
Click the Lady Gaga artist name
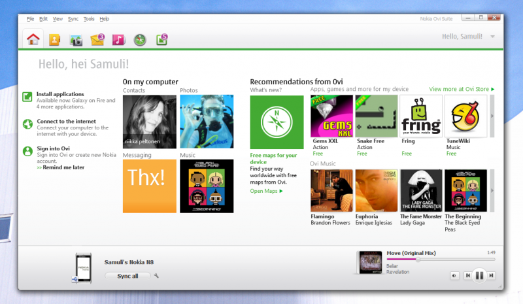coord(413,223)
